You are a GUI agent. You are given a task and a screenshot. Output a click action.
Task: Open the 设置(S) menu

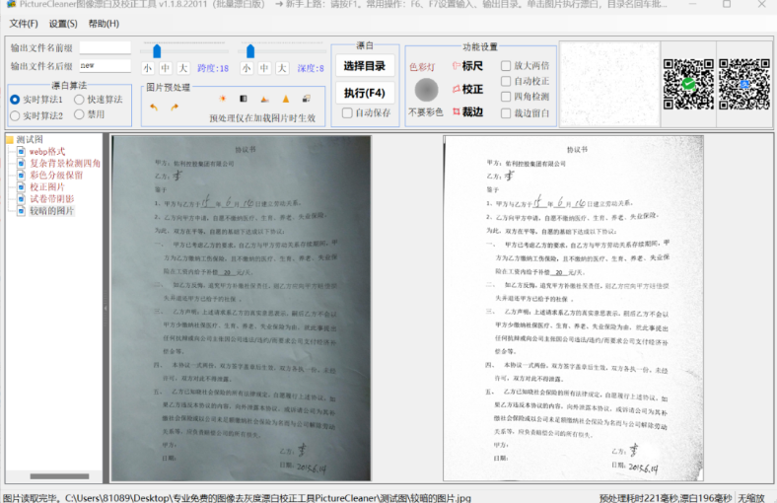coord(63,24)
